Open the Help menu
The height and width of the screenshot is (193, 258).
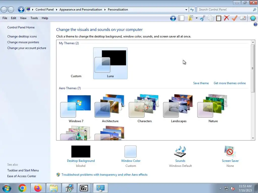(45, 18)
